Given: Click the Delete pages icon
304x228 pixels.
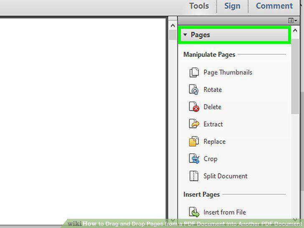Looking at the screenshot, I should coord(194,107).
